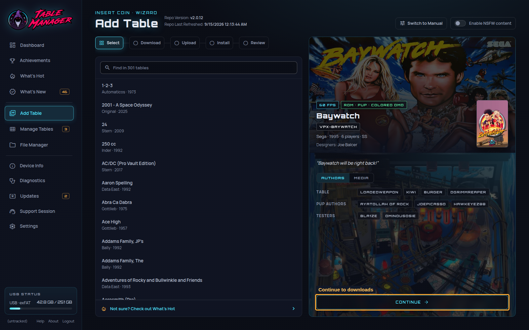
Task: Click the USB storage usage bar
Action: pos(41,309)
